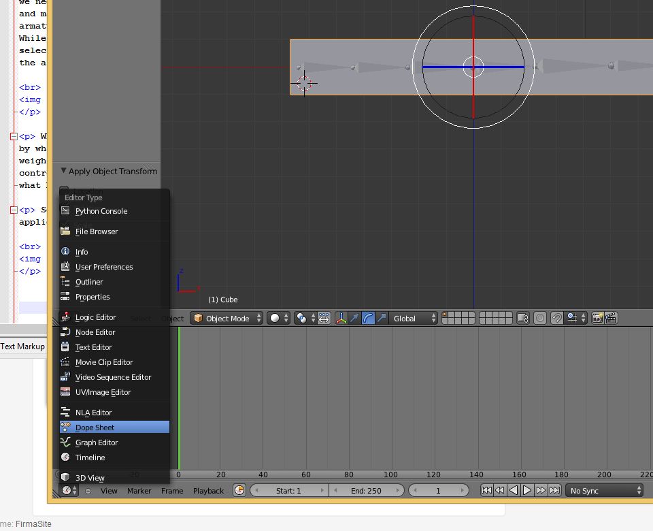
Task: Open the viewport shading sphere dropdown
Action: point(278,319)
